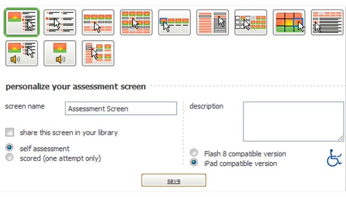Select the self assessment radio option
The image size is (346, 197).
9,148
